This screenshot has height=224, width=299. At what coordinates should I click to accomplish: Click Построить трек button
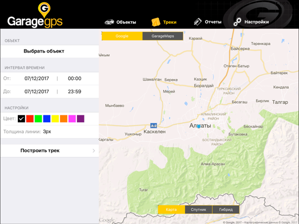tap(50, 150)
